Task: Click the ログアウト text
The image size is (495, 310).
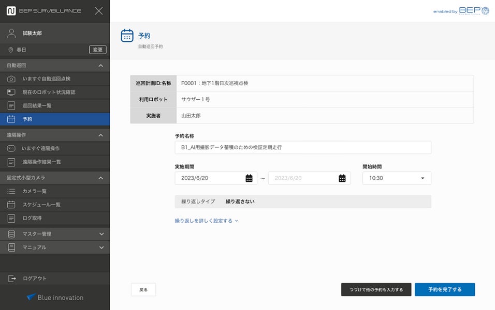Action: [x=35, y=278]
